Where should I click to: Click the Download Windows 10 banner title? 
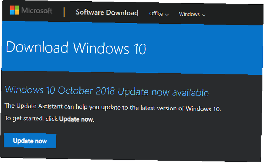click(x=76, y=48)
